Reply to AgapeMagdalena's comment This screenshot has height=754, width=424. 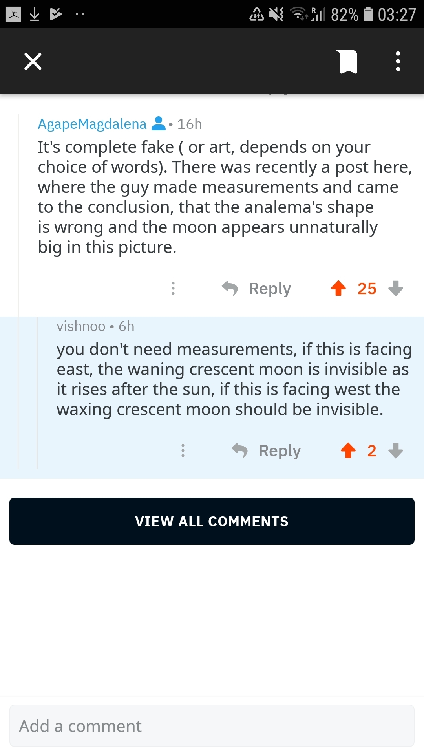point(270,289)
